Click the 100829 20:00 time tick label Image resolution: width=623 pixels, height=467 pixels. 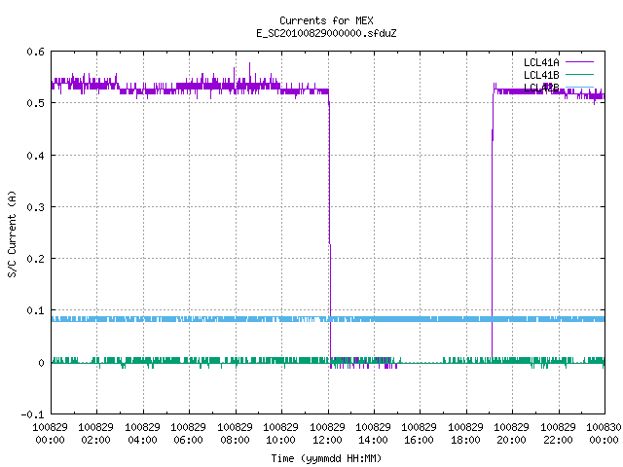tap(511, 434)
